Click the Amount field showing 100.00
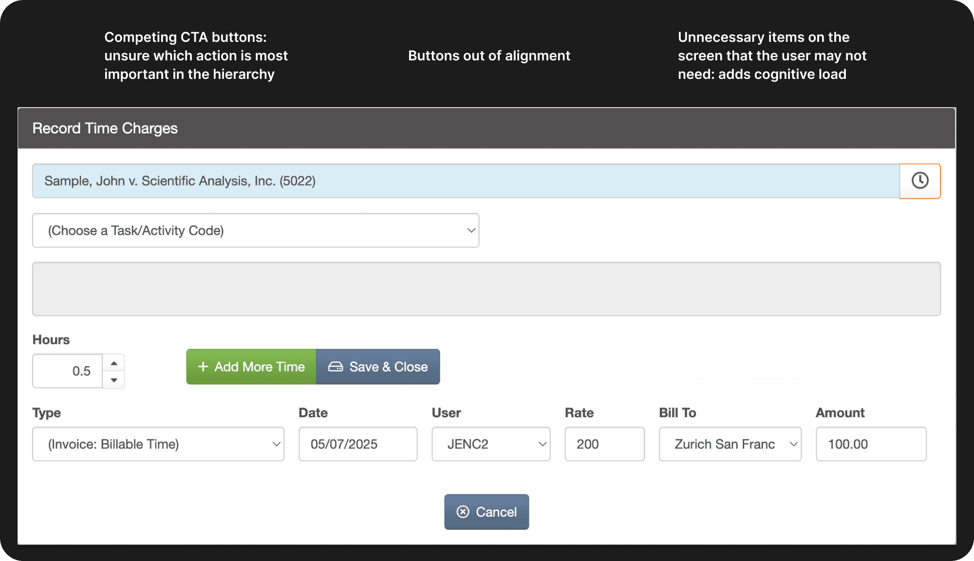 (x=871, y=444)
